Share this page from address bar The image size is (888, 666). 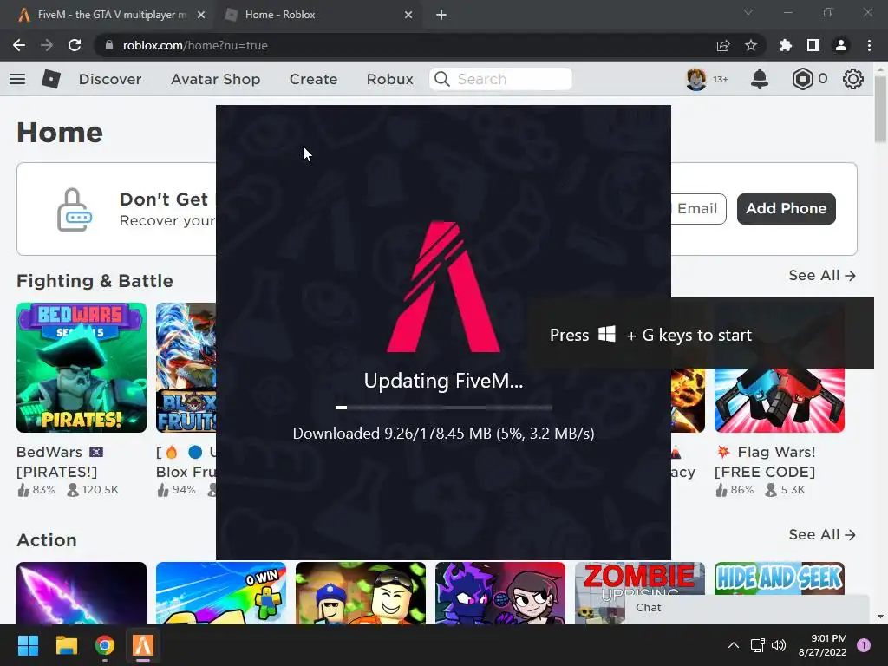point(723,45)
